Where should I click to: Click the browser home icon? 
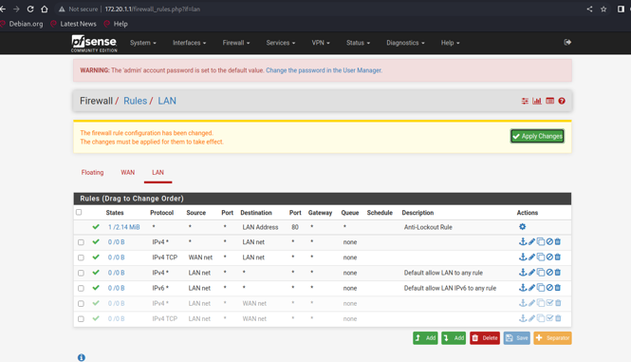45,9
